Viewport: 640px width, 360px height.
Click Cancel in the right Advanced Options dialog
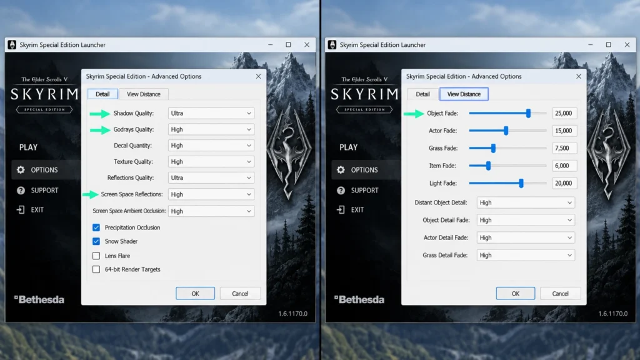point(560,294)
